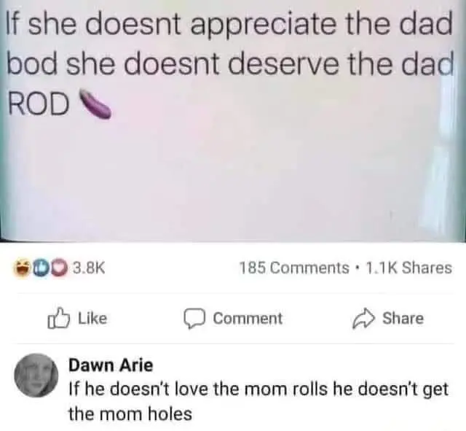Click the laughing Haha reaction emoji
Image resolution: width=466 pixels, height=431 pixels.
(x=20, y=268)
